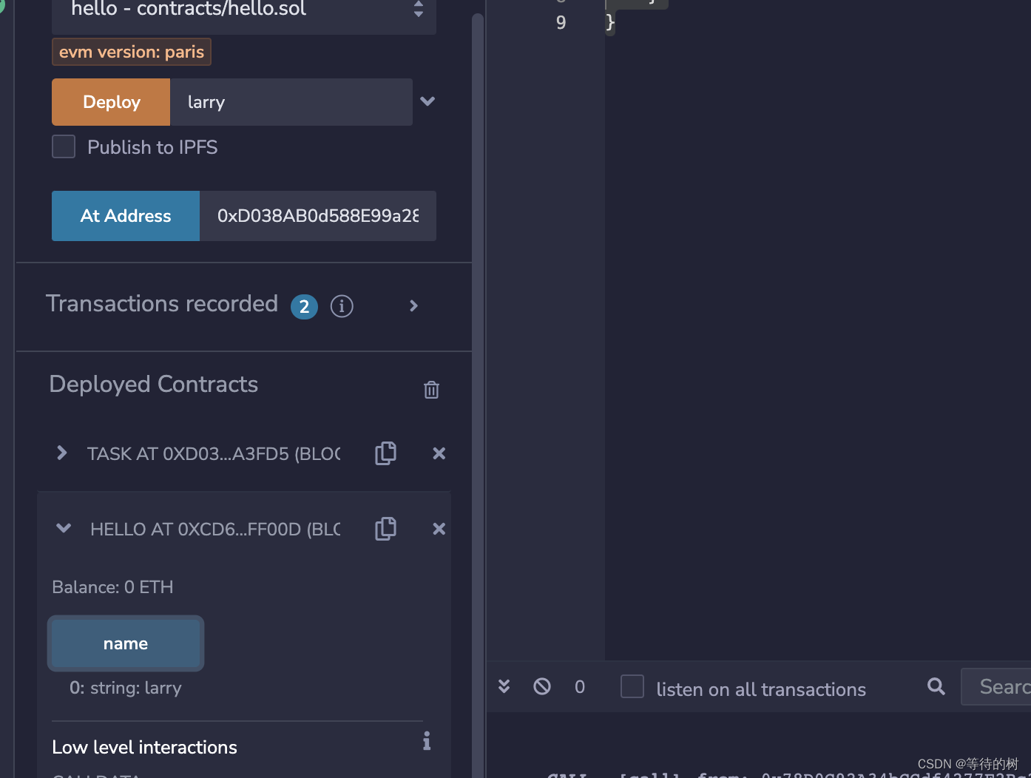
Task: Copy the HELLO contract address
Action: (x=385, y=528)
